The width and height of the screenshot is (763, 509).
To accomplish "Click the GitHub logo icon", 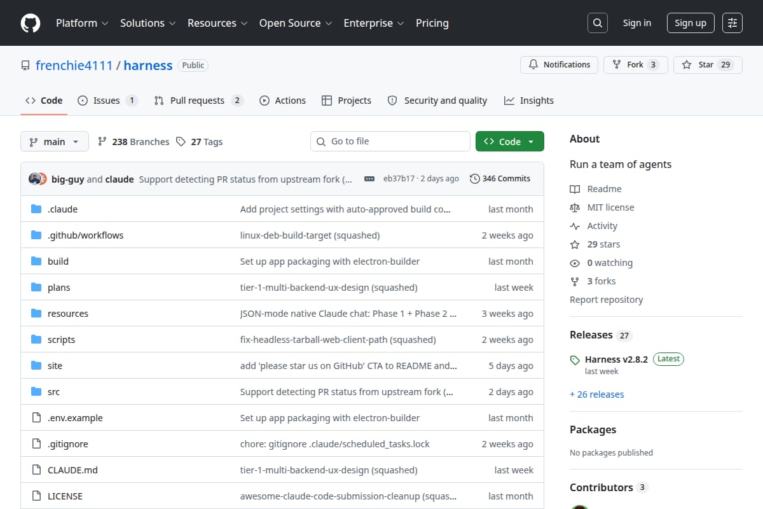I will (31, 23).
